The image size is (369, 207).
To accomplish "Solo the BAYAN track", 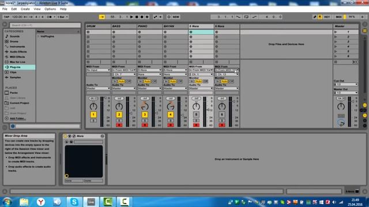I will pos(171,121).
